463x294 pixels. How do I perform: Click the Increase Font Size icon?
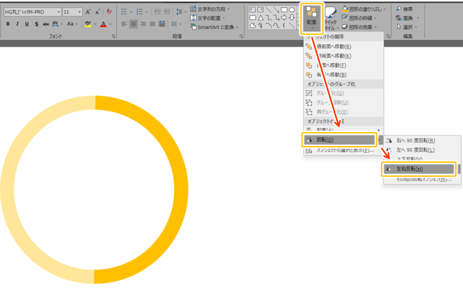[x=88, y=12]
